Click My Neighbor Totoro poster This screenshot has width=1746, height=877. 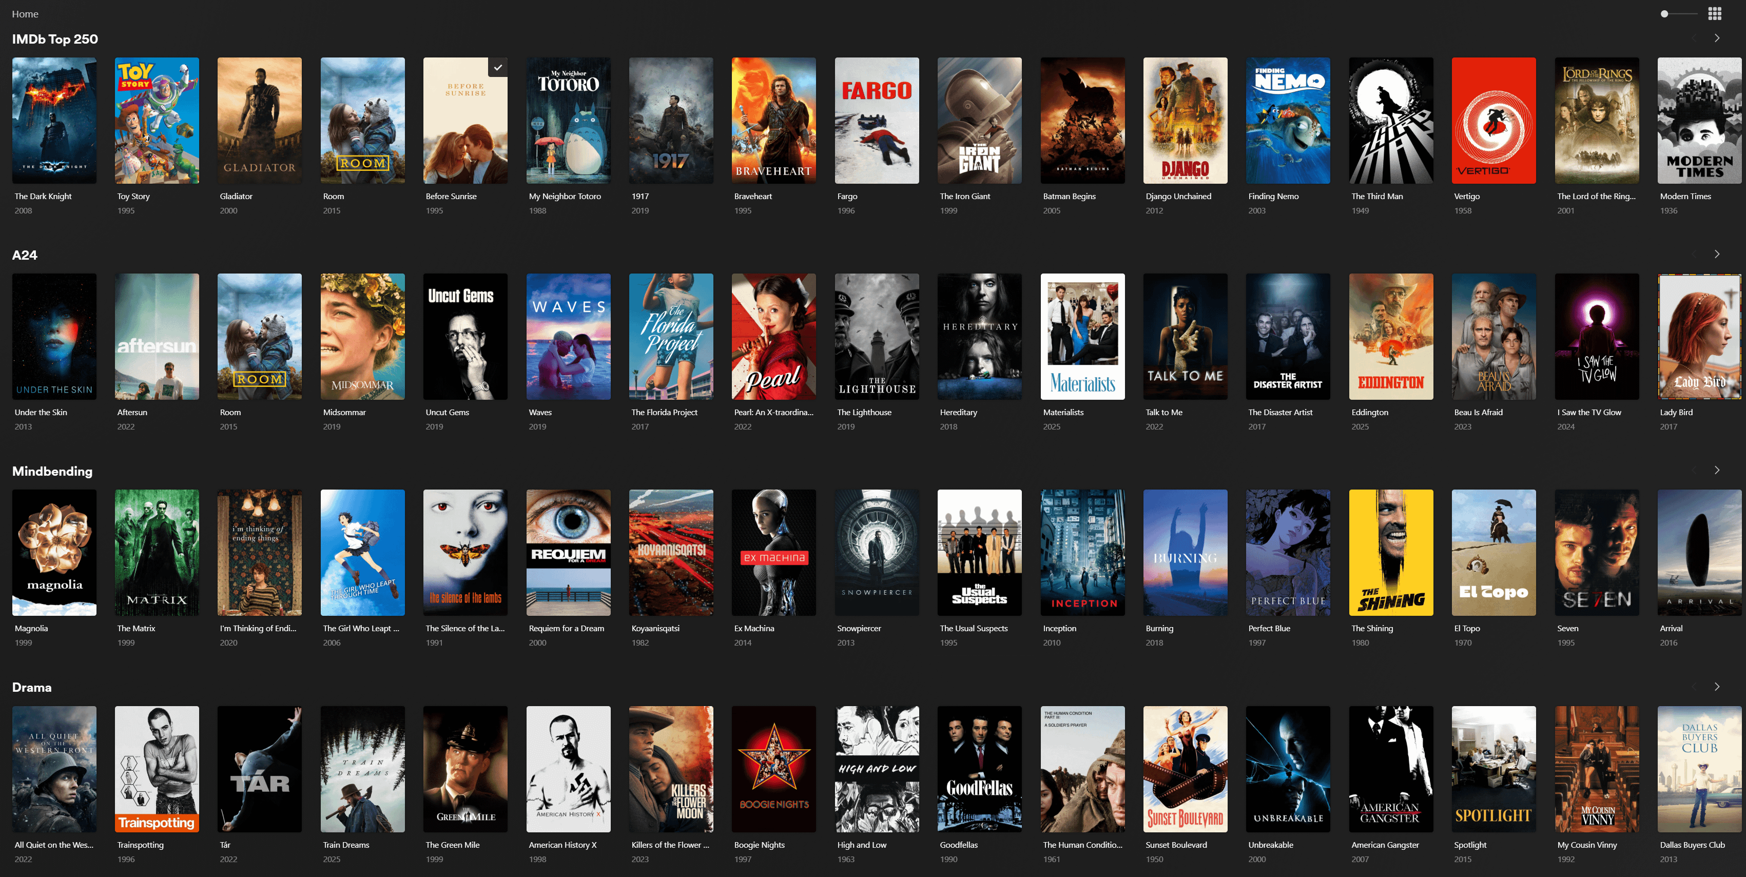(569, 121)
